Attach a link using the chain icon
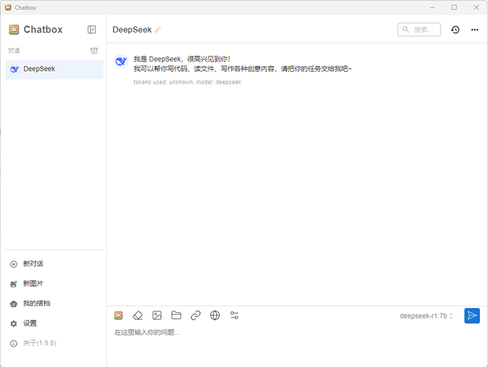488x368 pixels. (195, 316)
